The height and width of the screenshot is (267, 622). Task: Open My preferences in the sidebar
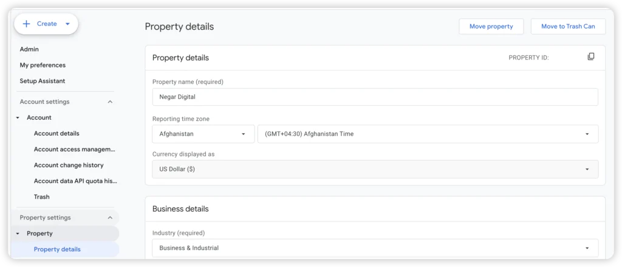click(43, 65)
